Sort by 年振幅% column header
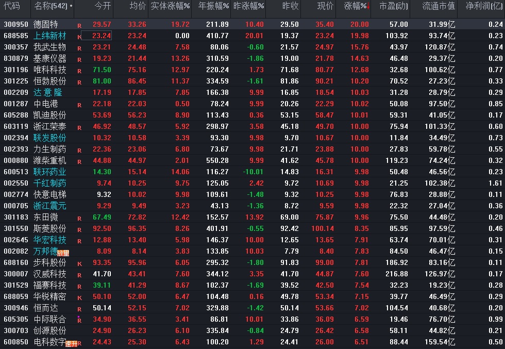Screen dimensions: 505x349 213,6
